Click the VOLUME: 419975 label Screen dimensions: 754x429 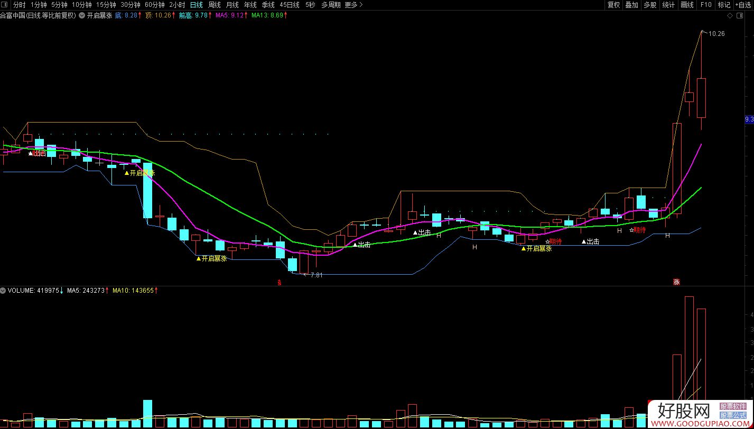[x=36, y=291]
